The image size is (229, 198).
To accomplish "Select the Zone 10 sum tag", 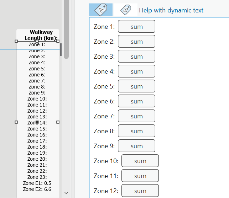I will pos(140,161).
